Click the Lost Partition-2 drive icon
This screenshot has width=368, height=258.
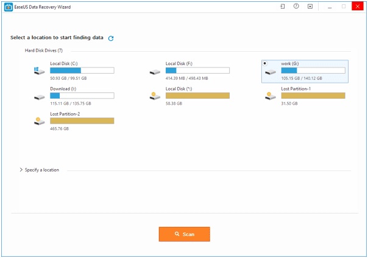(x=40, y=121)
